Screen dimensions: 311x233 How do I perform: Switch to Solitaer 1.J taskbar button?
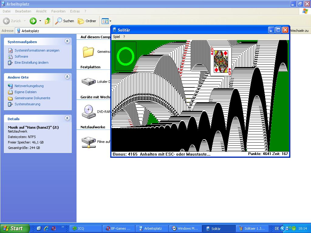pyautogui.click(x=252, y=228)
